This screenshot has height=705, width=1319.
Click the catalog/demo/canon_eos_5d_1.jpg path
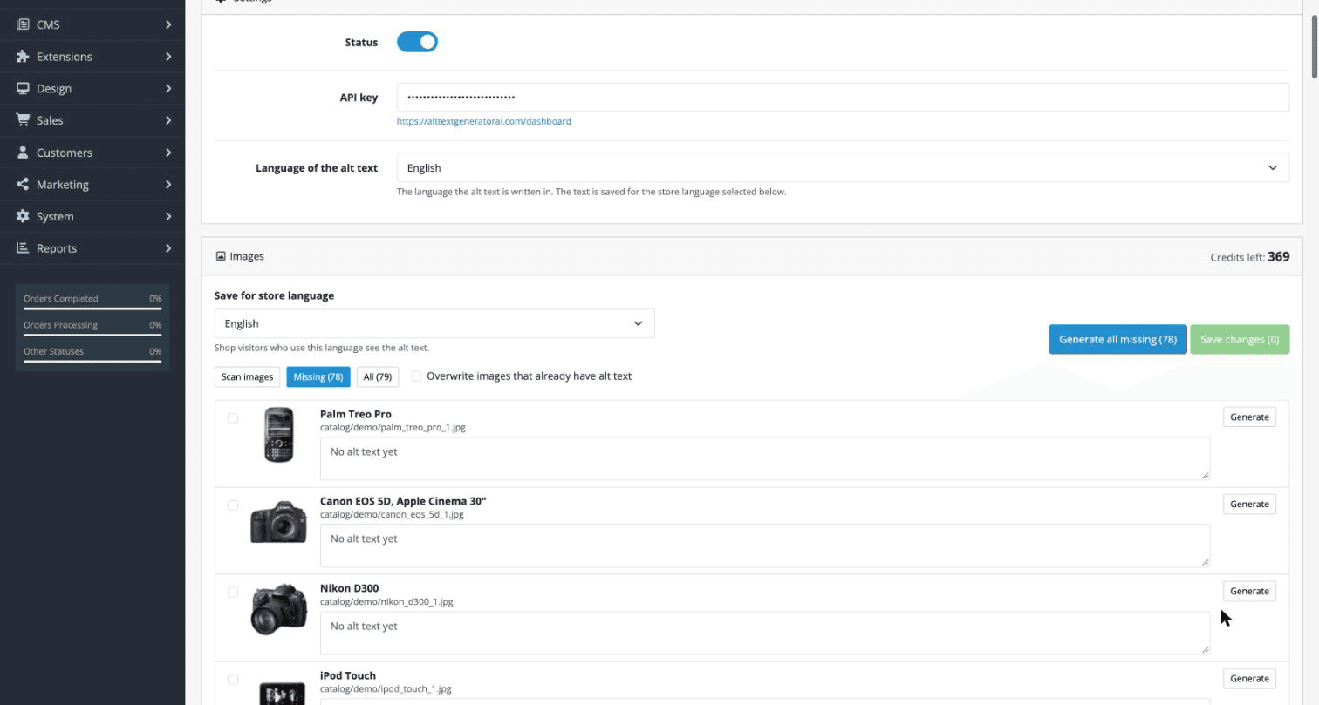pyautogui.click(x=392, y=515)
